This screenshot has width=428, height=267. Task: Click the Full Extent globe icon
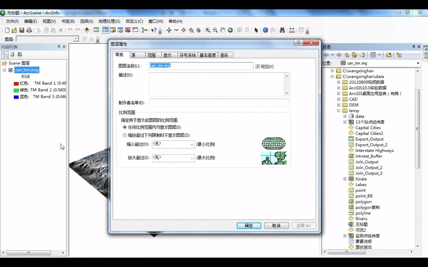point(231,30)
